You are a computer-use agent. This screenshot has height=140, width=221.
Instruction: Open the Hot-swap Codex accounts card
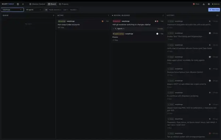83,24
